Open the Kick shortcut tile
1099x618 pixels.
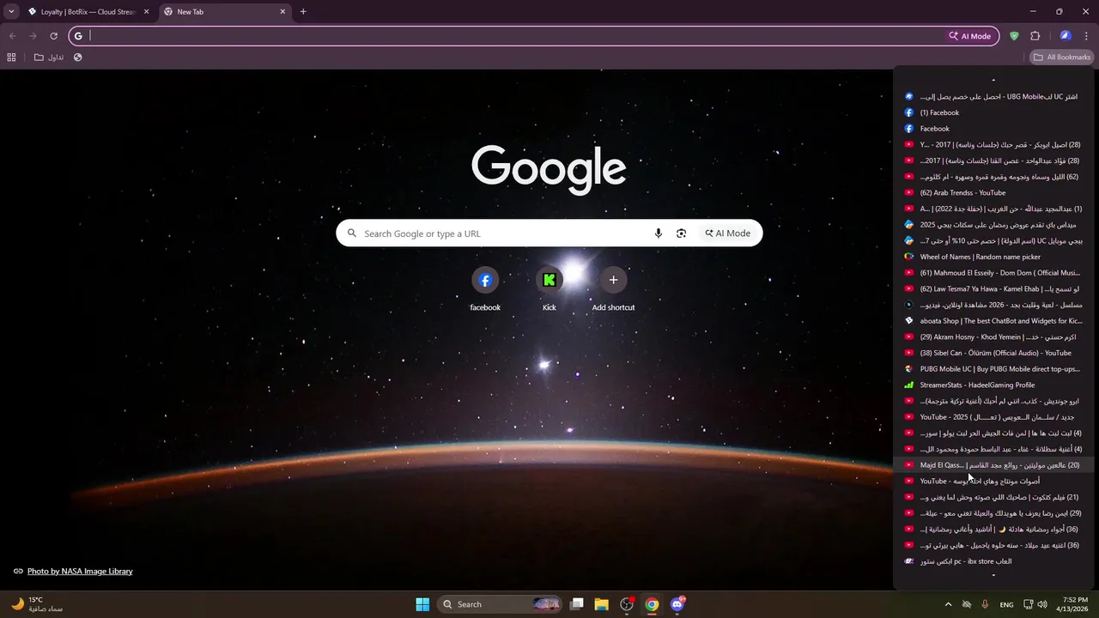[x=549, y=289]
